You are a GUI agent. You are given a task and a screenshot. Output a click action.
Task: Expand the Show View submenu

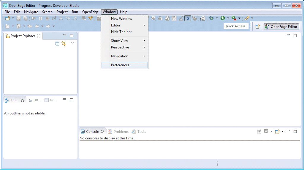[124, 41]
